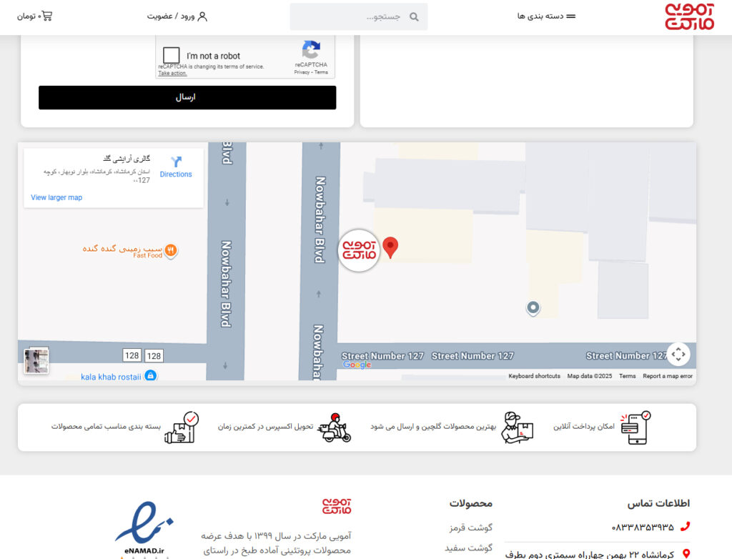The image size is (732, 559).
Task: Check the "I'm not a robot" checkbox
Action: pos(172,56)
